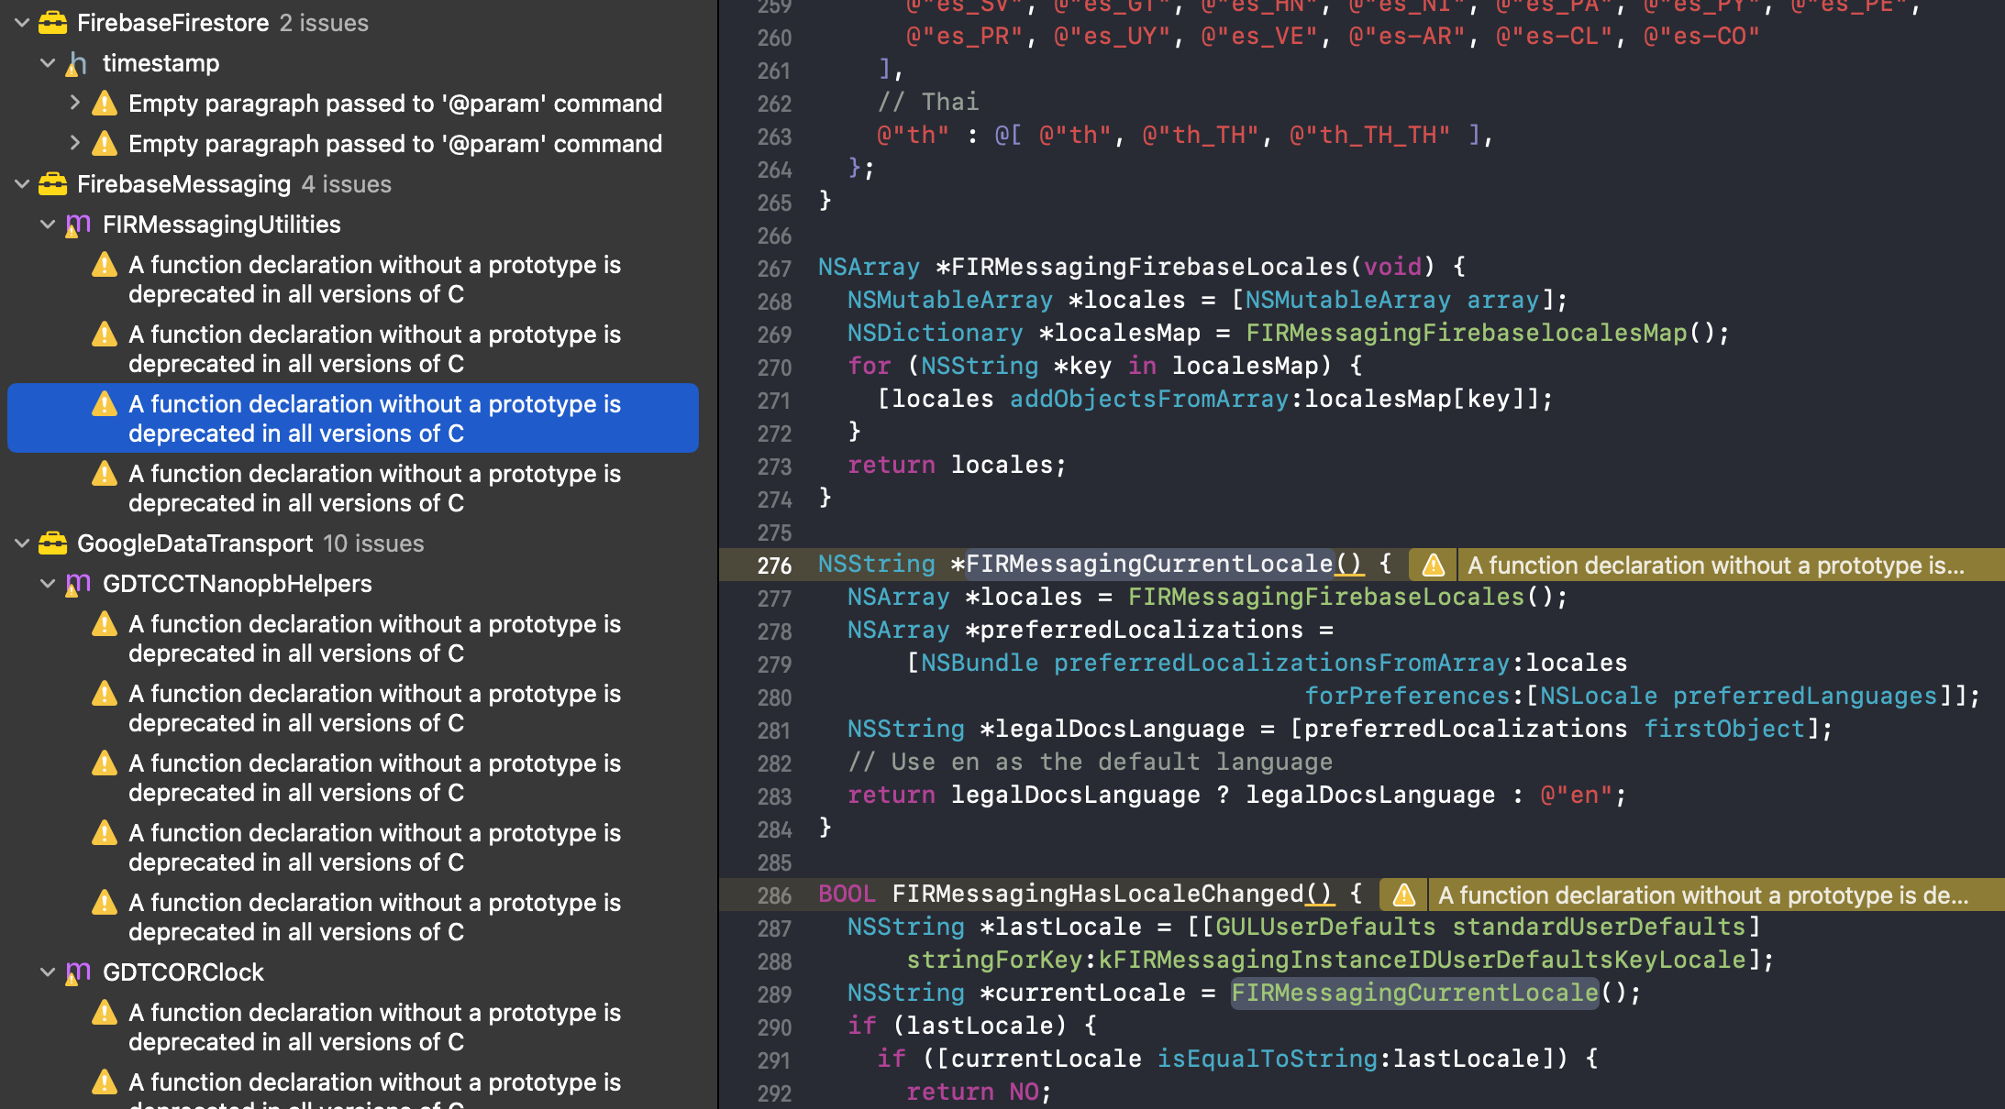This screenshot has height=1109, width=2005.
Task: Collapse the FirebaseFirestore issues group
Action: click(22, 23)
